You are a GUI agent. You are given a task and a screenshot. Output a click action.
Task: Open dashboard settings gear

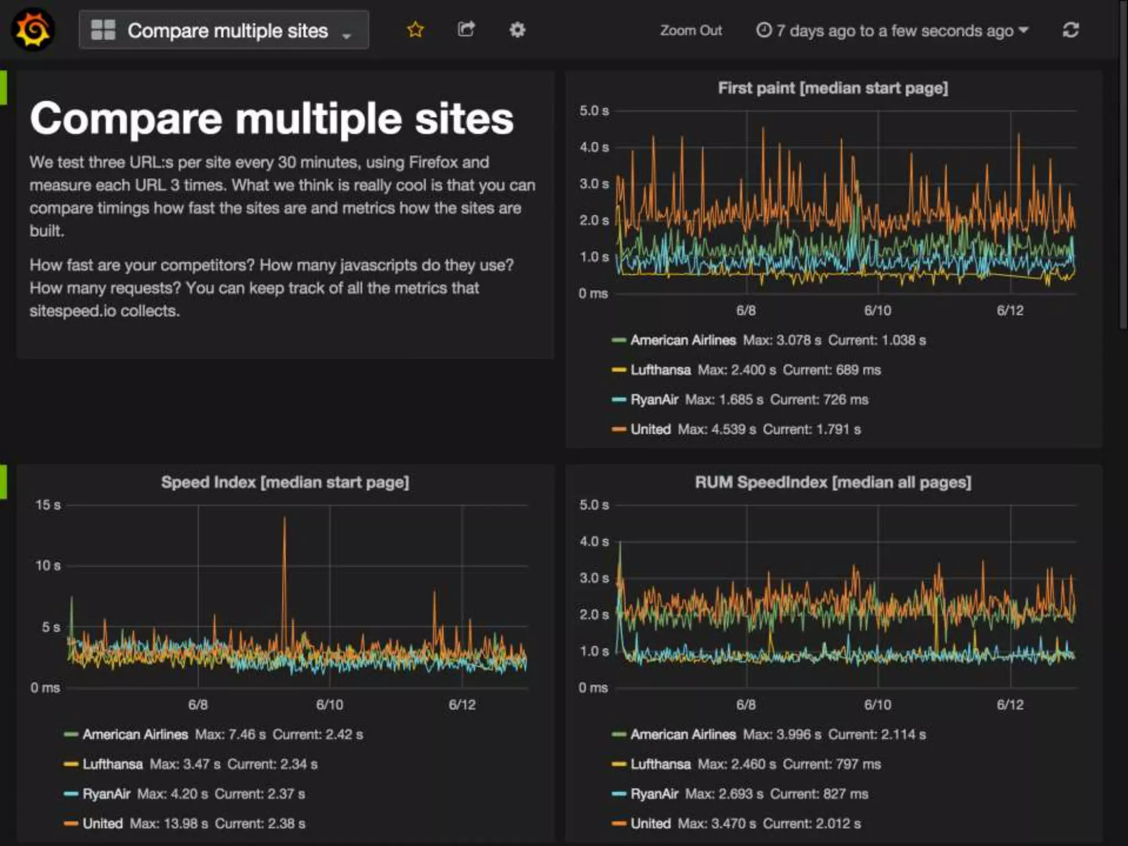pyautogui.click(x=517, y=29)
